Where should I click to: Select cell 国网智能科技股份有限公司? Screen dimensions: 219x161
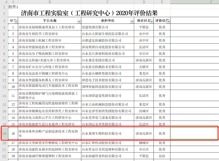(x=108, y=87)
